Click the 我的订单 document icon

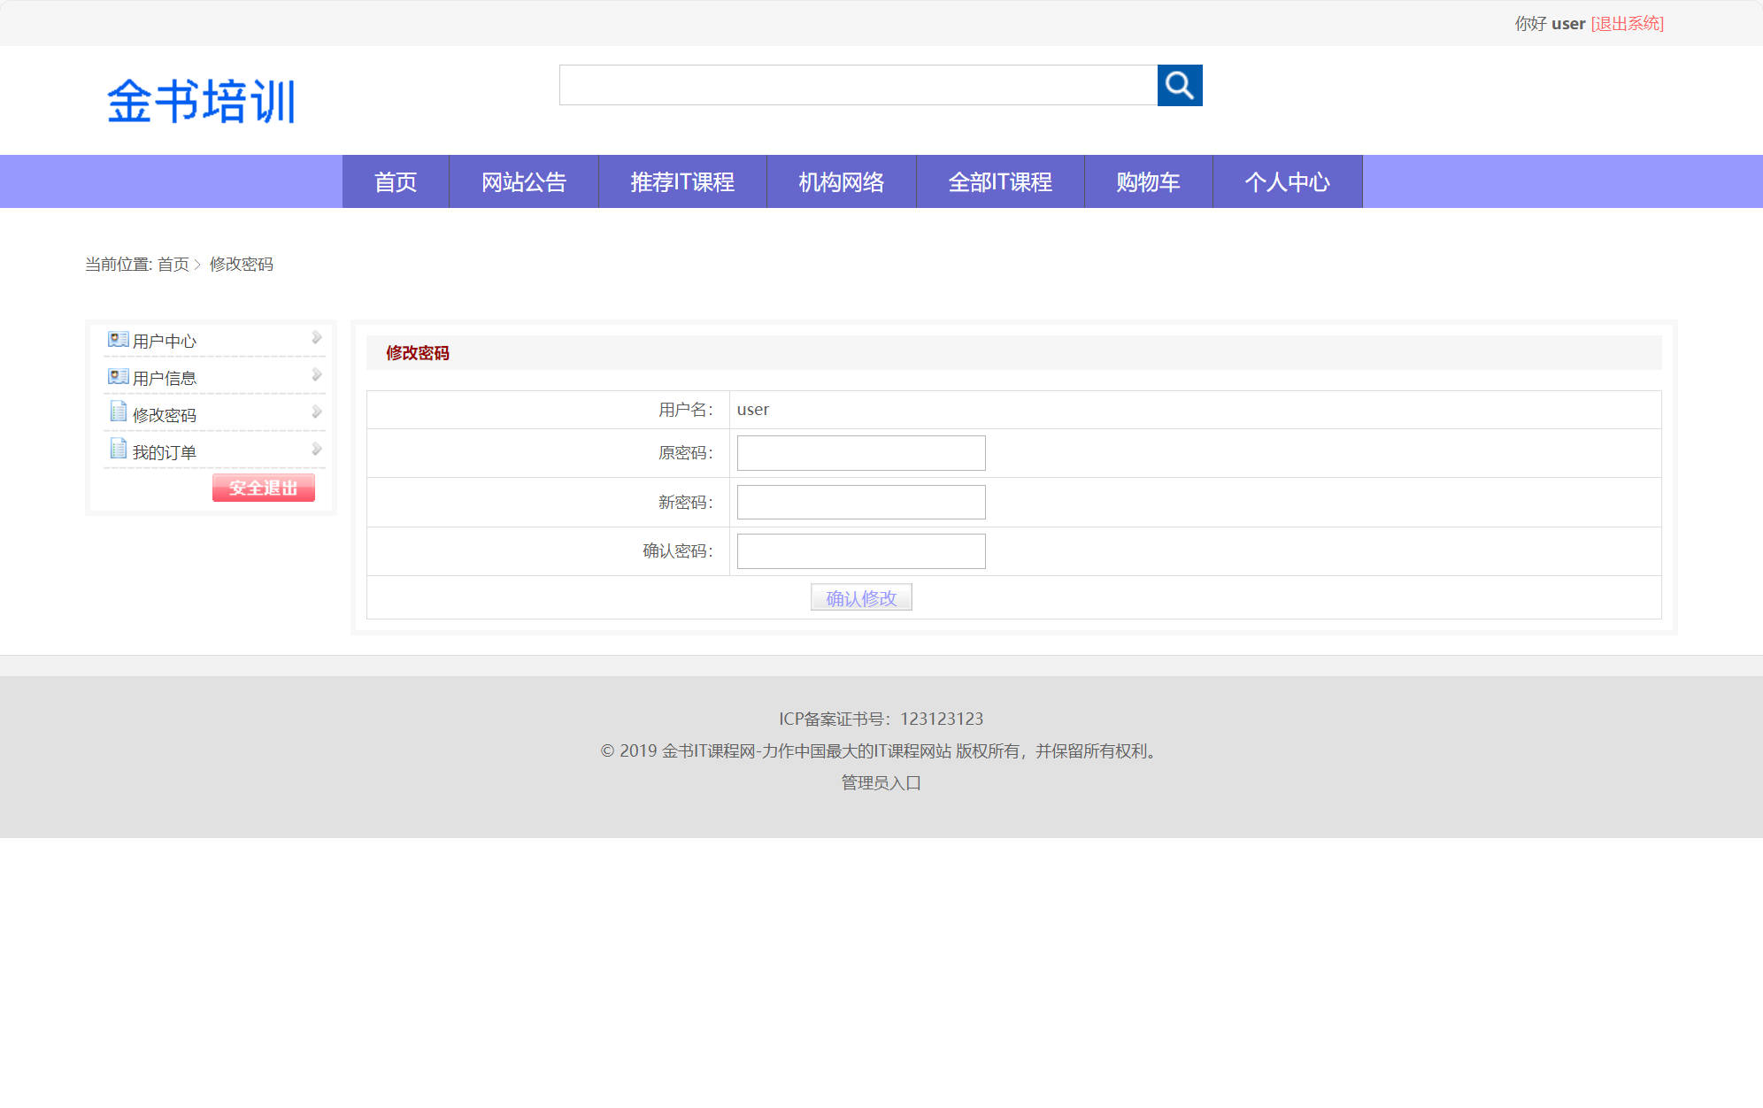click(118, 450)
